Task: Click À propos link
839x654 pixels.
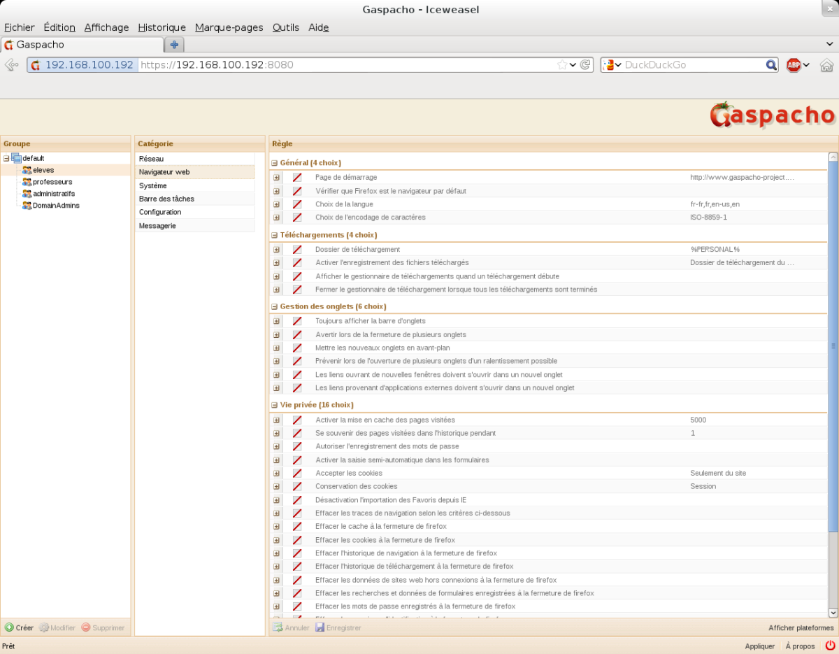Action: [x=800, y=646]
